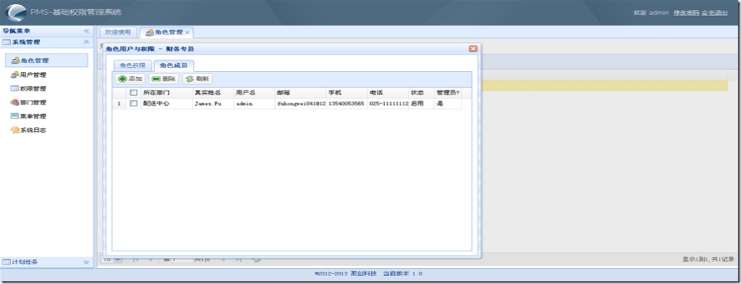Collapse the 导航菜单 sidebar panel
The width and height of the screenshot is (741, 284).
tap(87, 31)
